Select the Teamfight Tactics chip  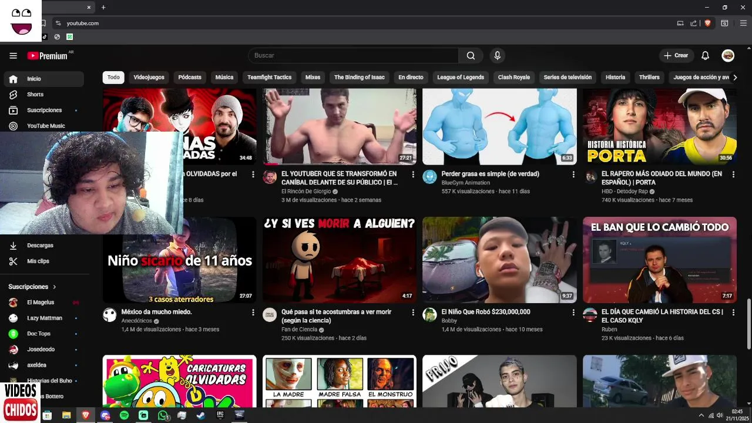269,78
